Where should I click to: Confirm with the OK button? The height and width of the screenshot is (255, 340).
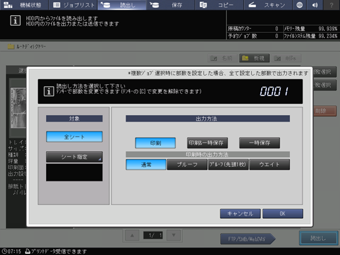pyautogui.click(x=283, y=214)
